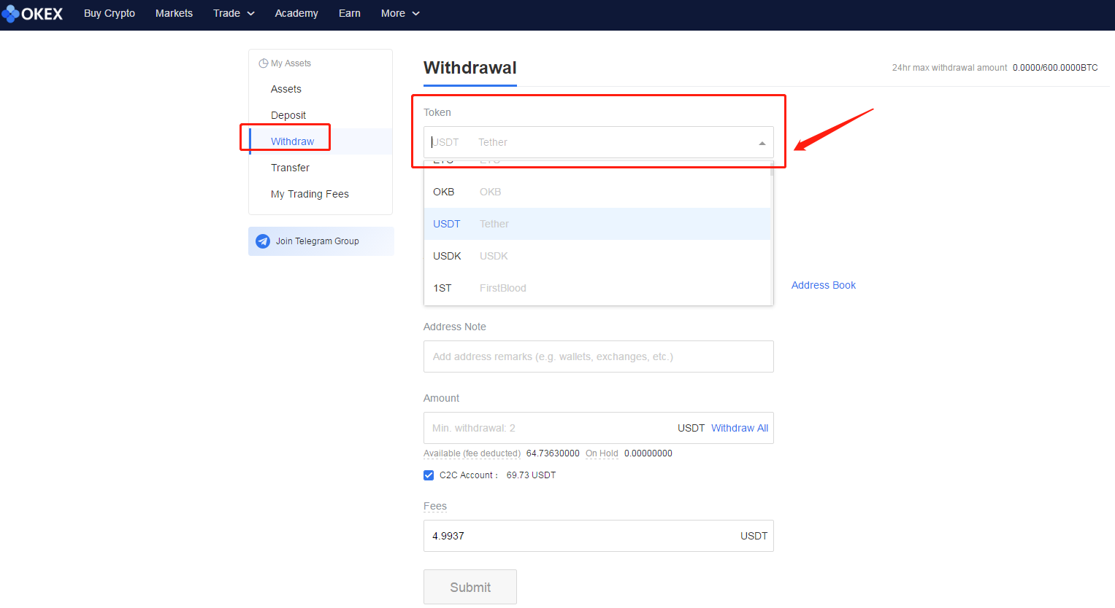Click the Available (fee deducted) label

pyautogui.click(x=472, y=453)
